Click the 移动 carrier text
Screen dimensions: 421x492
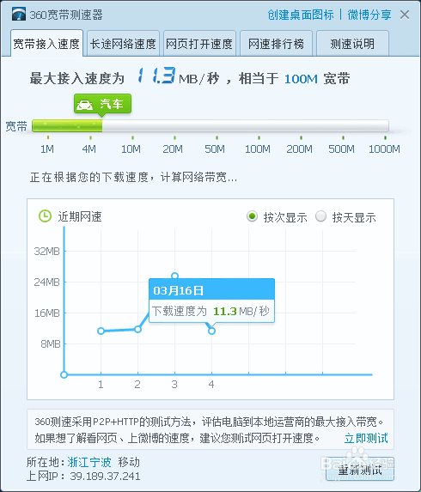click(129, 462)
